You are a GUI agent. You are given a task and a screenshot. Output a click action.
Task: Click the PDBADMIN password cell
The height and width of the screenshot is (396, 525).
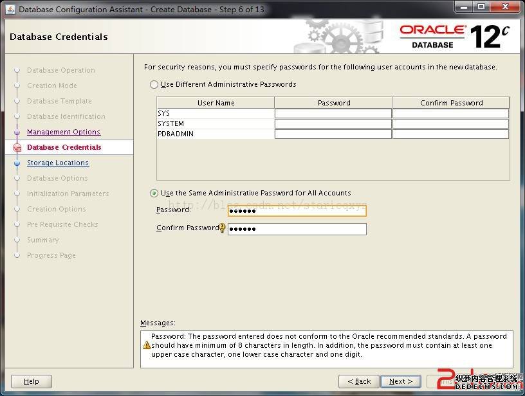(333, 134)
